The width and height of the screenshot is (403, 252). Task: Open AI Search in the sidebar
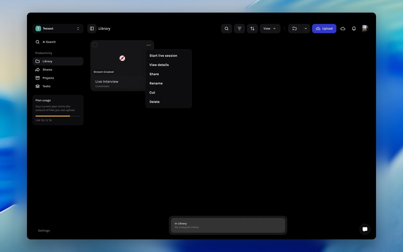(58, 42)
